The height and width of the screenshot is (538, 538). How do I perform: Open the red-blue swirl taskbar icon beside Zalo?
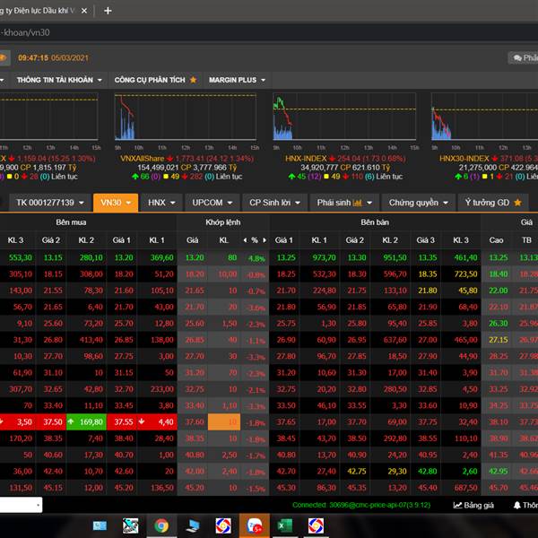[223, 525]
